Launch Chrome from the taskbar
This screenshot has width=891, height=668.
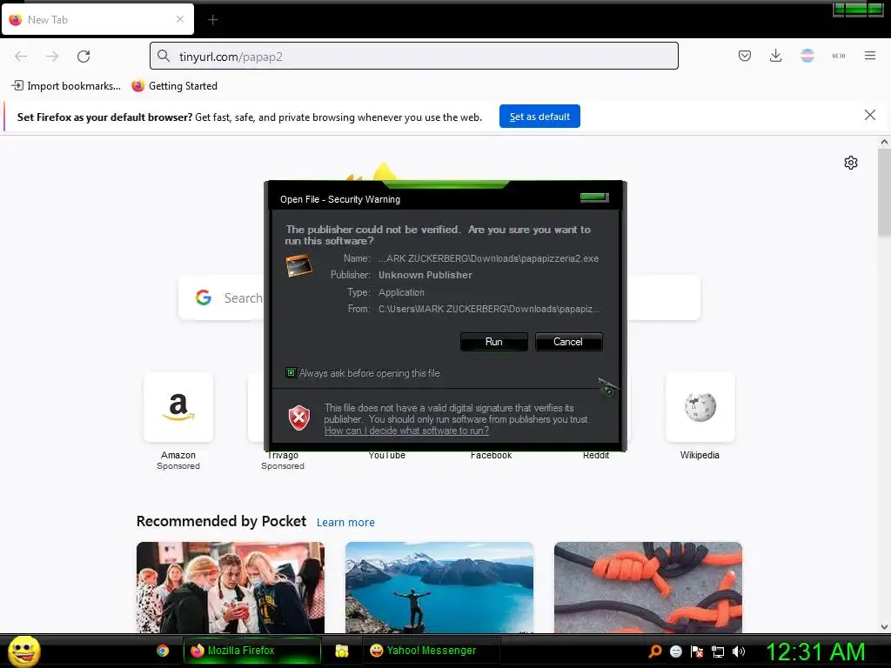pyautogui.click(x=163, y=651)
